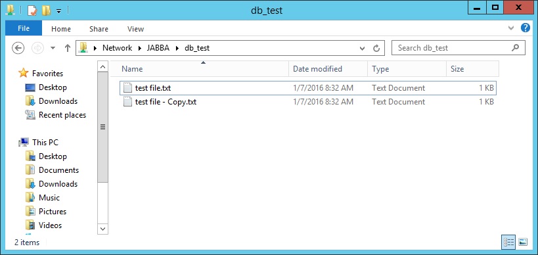Select test file - Copy.txt file
This screenshot has width=538, height=255.
point(308,102)
